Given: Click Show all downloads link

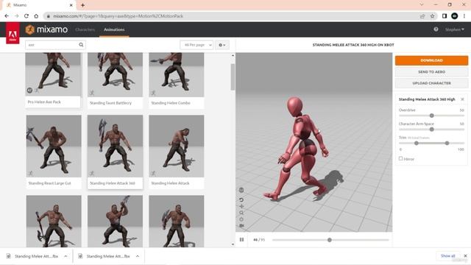Looking at the screenshot, I should pyautogui.click(x=448, y=255).
